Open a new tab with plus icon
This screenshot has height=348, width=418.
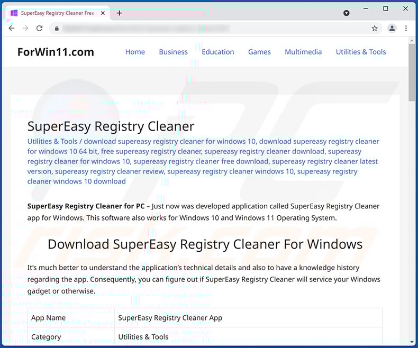[120, 13]
